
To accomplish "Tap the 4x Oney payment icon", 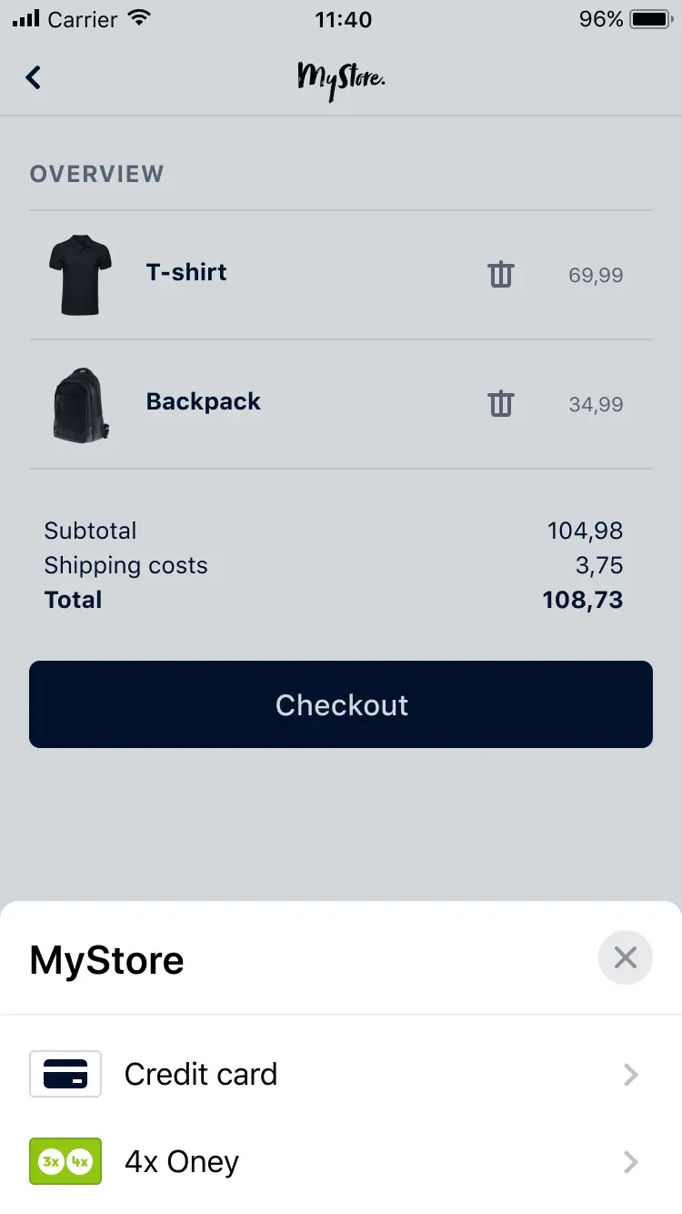I will (65, 1161).
